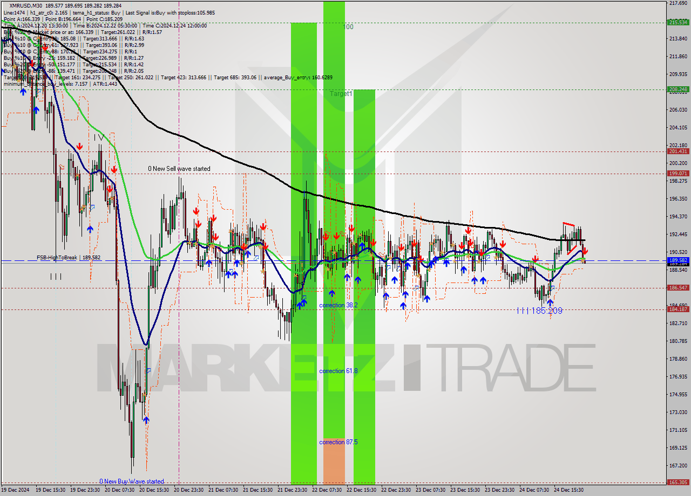Click the 'correction 61.8' label

click(x=338, y=371)
